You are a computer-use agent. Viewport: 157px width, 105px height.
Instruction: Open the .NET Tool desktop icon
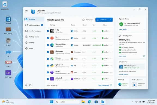[x=8, y=74]
